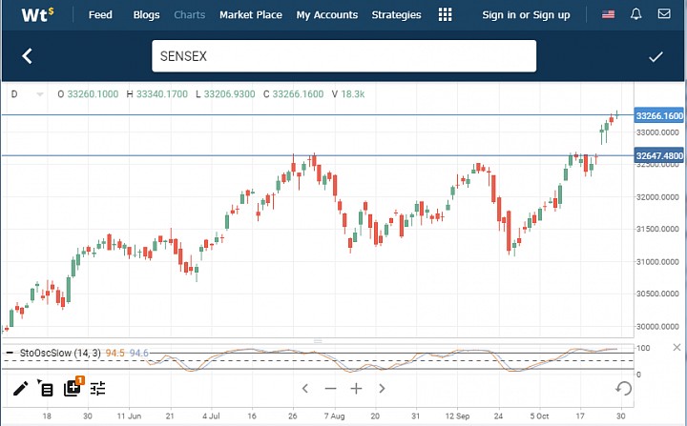Open Market Place
Viewport: 687px width, 426px height.
(251, 15)
